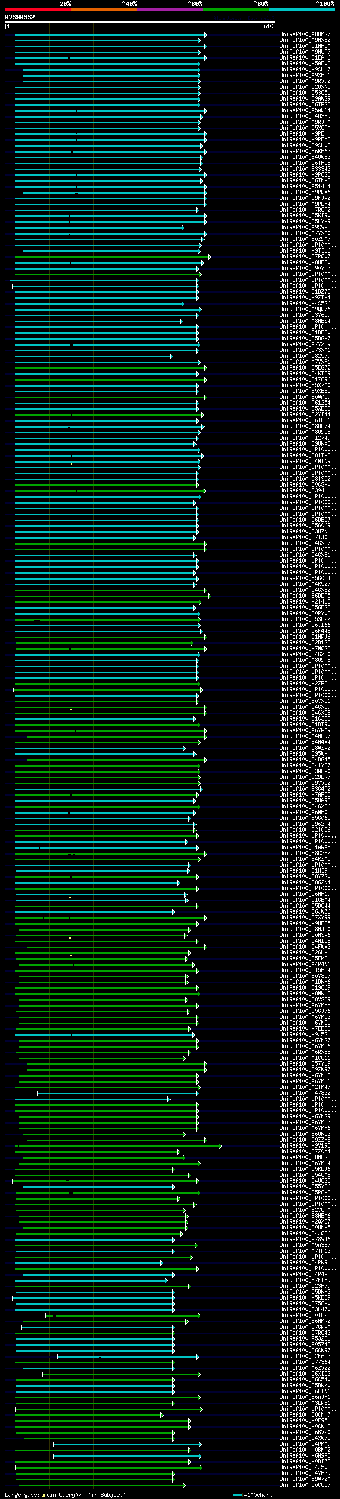This screenshot has height=1499, width=340.
Task: Select hit label UniRef100_A9S9V3
Action: (305, 227)
